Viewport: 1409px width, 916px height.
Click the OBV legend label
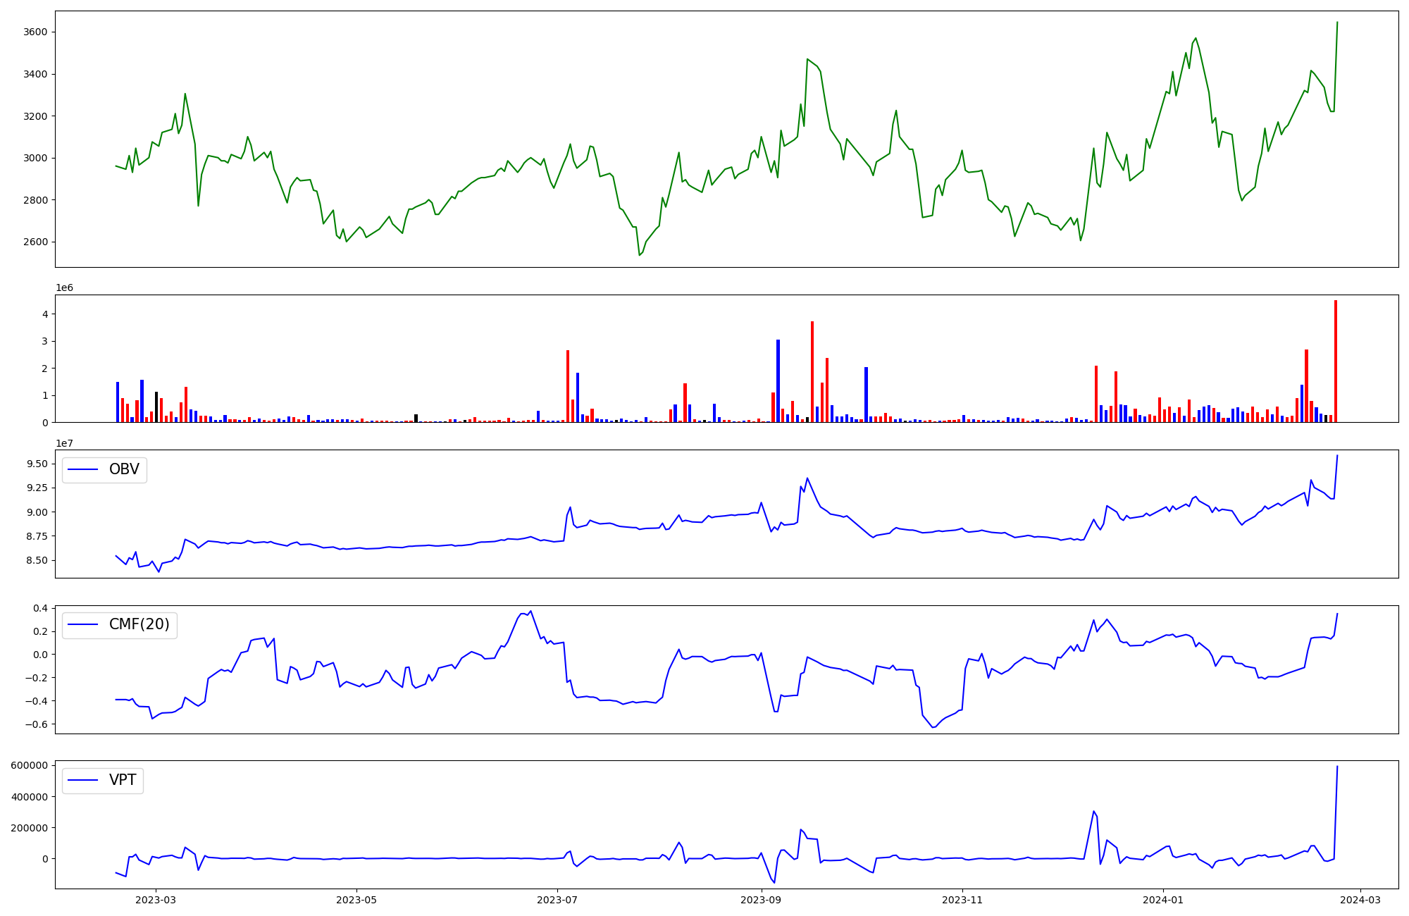click(x=124, y=469)
